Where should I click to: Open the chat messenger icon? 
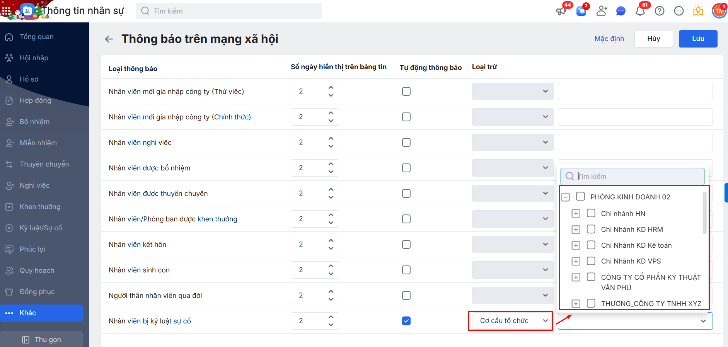click(621, 11)
